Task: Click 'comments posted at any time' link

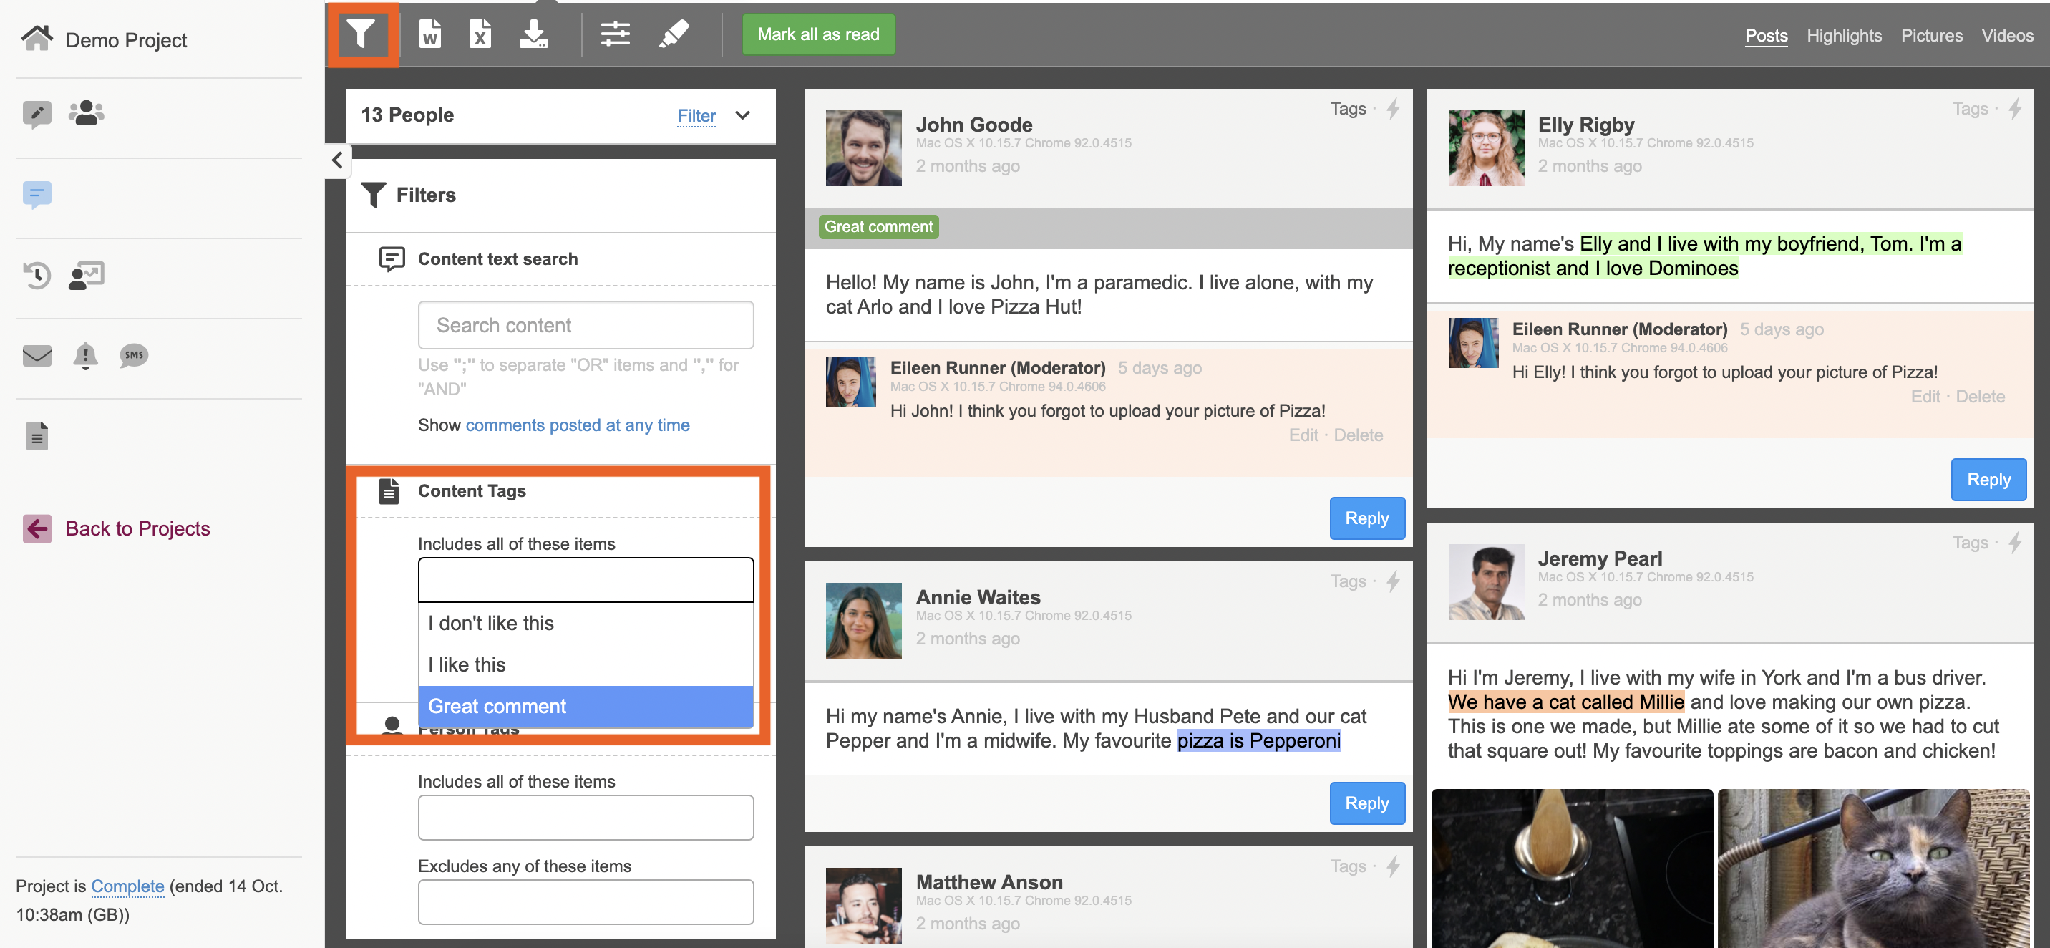Action: click(x=577, y=425)
